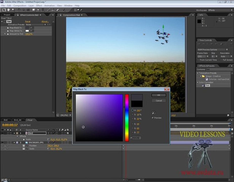Image resolution: width=234 pixels, height=182 pixels.
Task: Select the Clone Stamp tool
Action: (x=53, y=10)
